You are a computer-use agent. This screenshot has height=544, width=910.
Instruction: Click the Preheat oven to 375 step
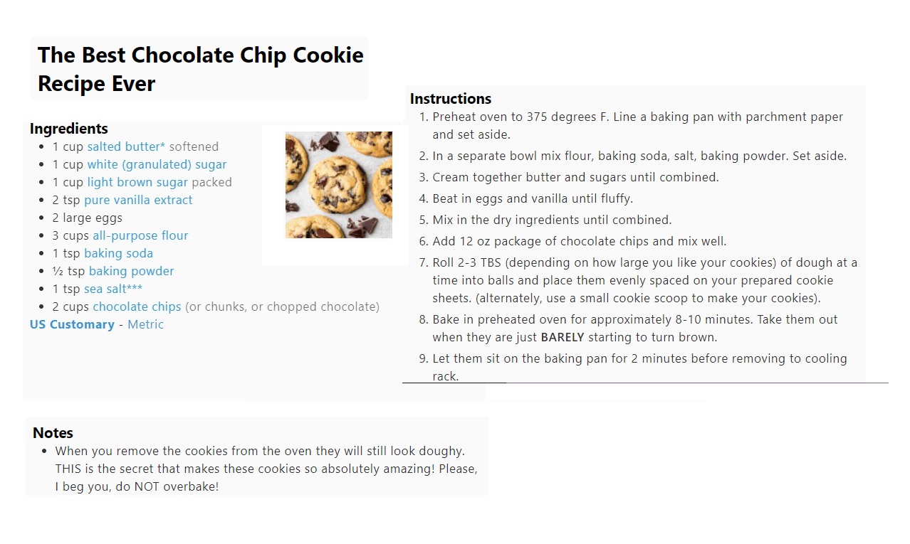click(x=637, y=126)
